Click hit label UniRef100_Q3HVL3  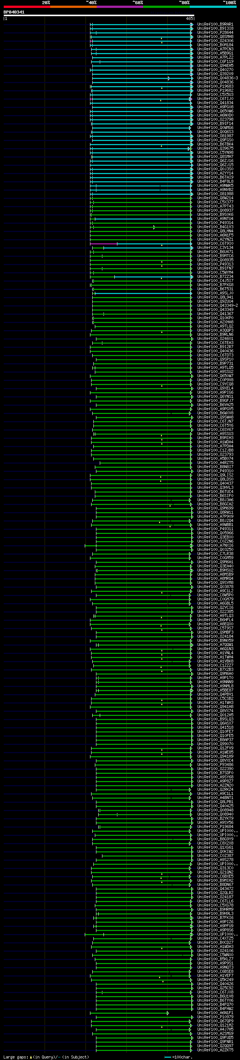(215, 488)
